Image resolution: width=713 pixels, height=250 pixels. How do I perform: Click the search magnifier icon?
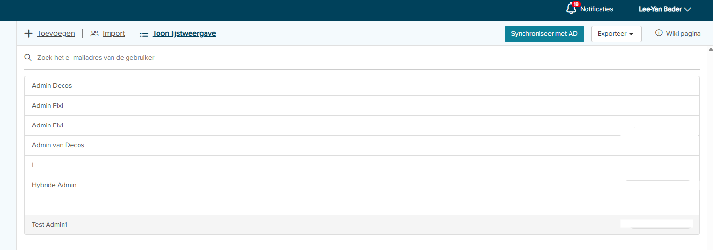click(28, 58)
